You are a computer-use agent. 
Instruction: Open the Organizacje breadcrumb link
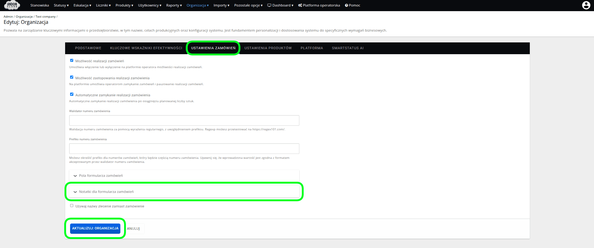point(24,17)
